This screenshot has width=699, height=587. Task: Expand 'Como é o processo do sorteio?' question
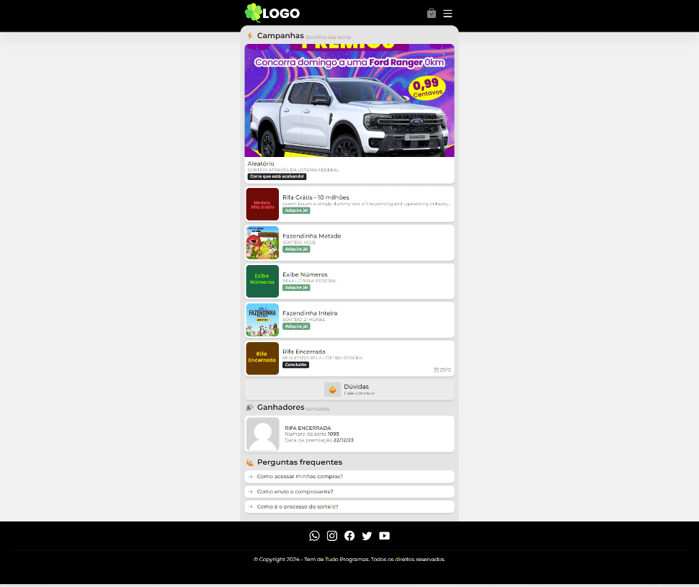tap(349, 507)
